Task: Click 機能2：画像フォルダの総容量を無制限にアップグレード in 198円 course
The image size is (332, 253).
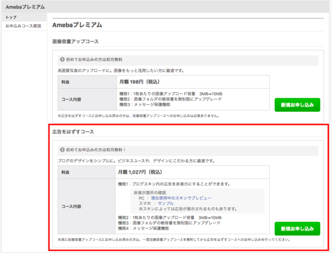Action: pos(171,99)
